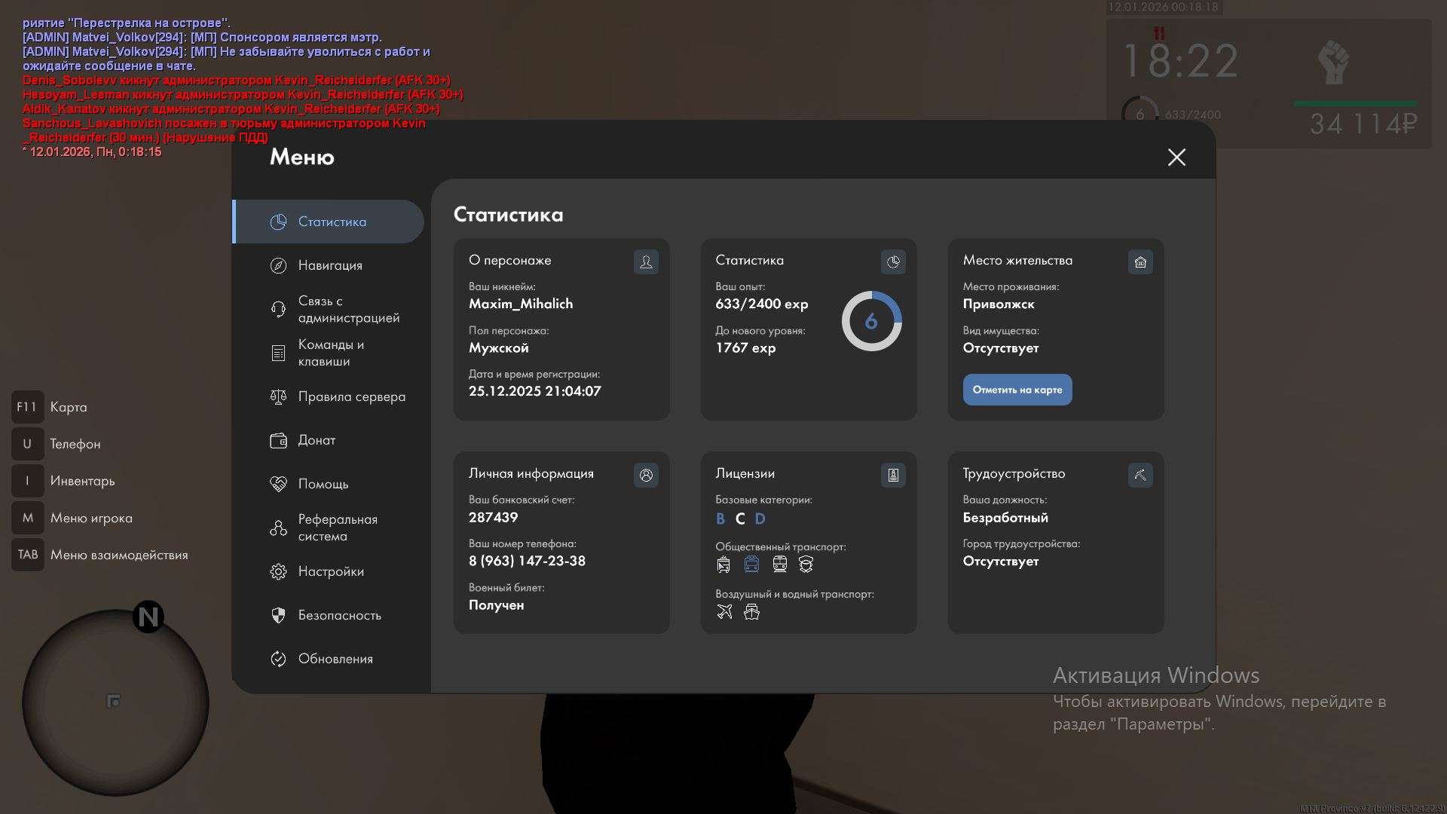Click the level 6 experience progress ring
The width and height of the screenshot is (1447, 814).
871,321
